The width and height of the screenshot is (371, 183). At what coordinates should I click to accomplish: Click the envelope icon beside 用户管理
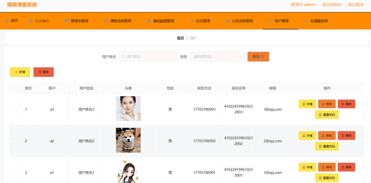point(271,21)
